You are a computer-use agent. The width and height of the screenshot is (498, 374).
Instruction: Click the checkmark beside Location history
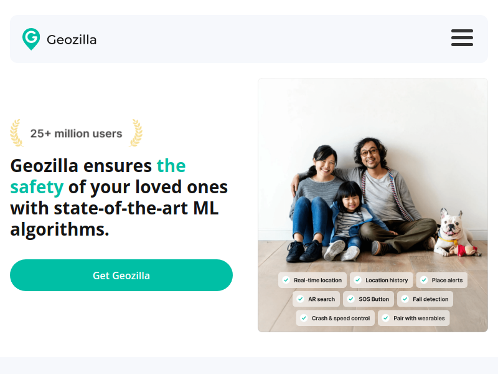tap(357, 280)
